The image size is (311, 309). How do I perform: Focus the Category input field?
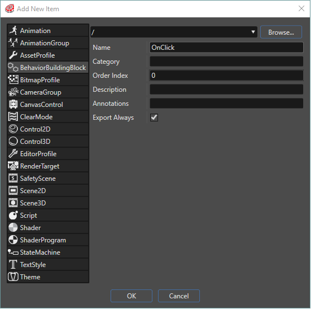pyautogui.click(x=226, y=62)
